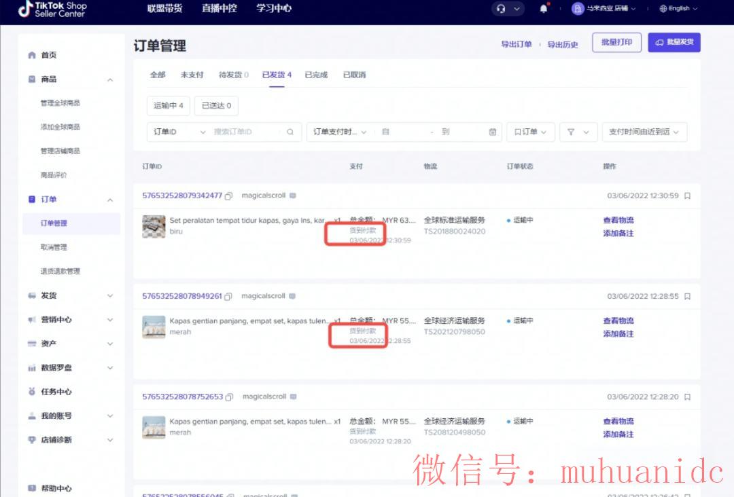Screen dimensions: 734x497
Task: Copy order ID 576532528078949261
Action: [228, 297]
